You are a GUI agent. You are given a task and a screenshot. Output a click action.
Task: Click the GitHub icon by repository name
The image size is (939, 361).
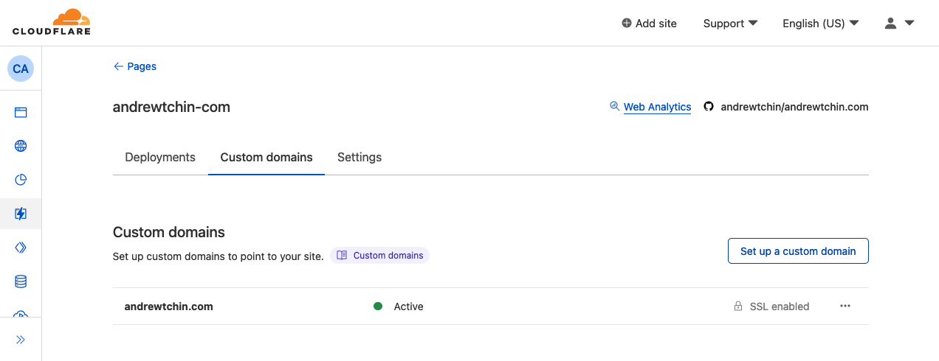[x=709, y=106]
